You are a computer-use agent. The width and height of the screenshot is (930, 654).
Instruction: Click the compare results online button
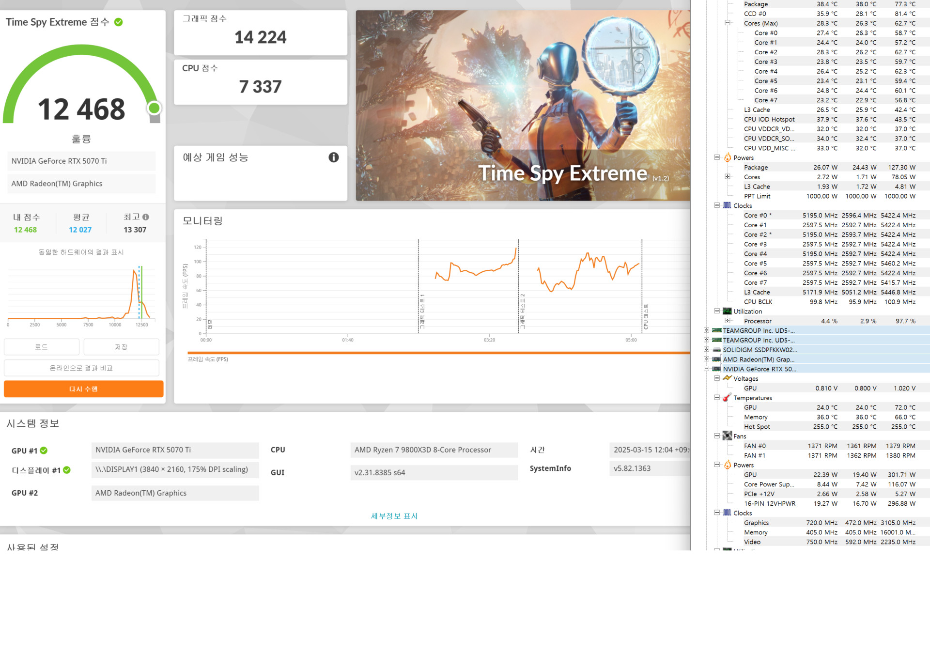81,368
